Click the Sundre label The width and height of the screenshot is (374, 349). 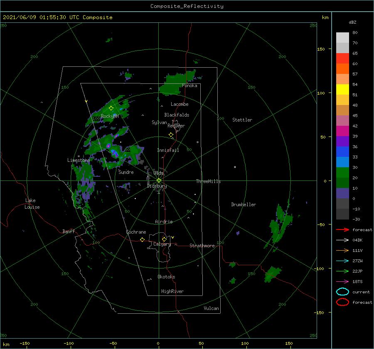coord(126,172)
